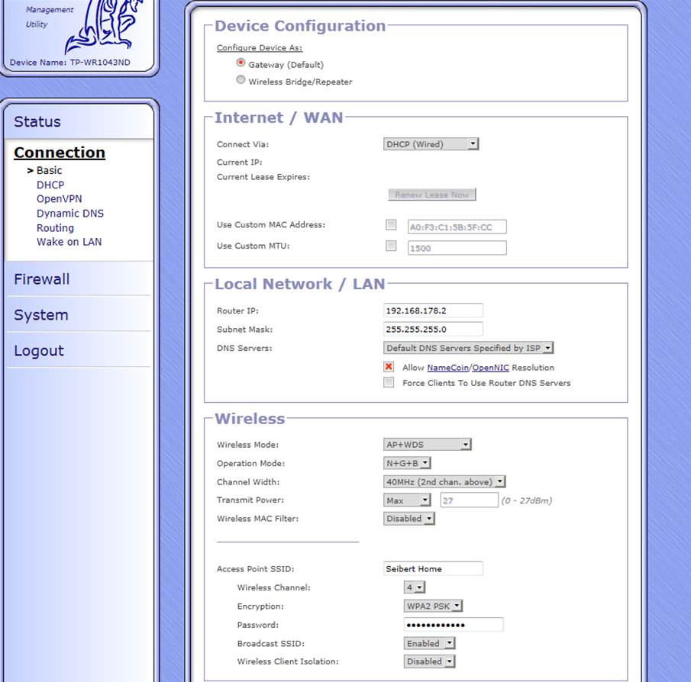Open the Connection menu section
Screen dimensions: 691x682
point(60,153)
